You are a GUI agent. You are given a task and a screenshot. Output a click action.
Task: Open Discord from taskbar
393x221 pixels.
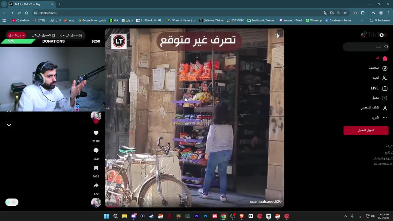coord(134,216)
